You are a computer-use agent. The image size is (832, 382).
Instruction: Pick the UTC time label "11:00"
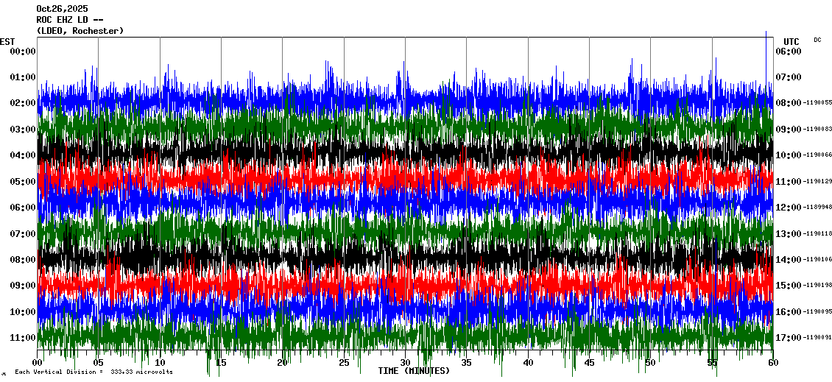pyautogui.click(x=789, y=182)
